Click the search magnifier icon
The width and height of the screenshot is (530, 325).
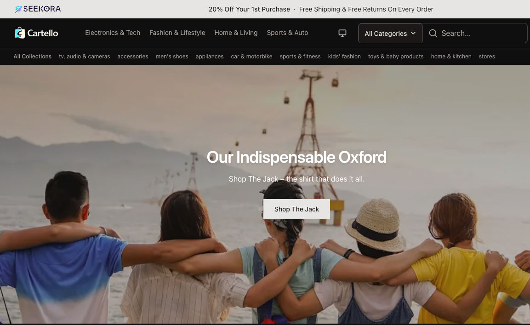(433, 33)
